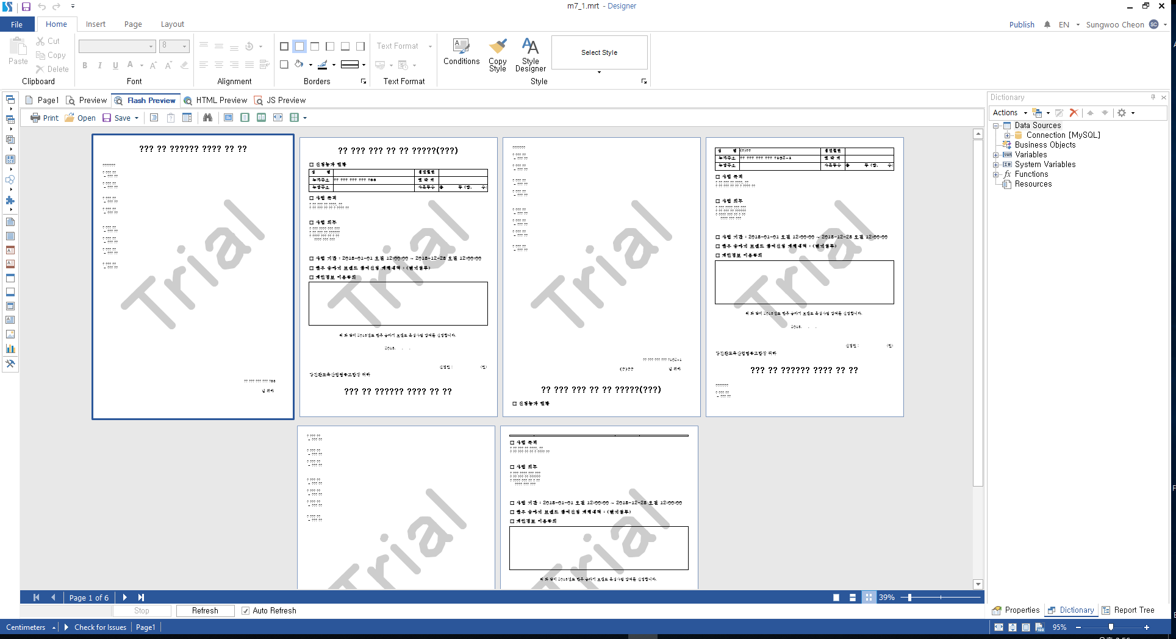Click the notification bell icon

pyautogui.click(x=1047, y=24)
